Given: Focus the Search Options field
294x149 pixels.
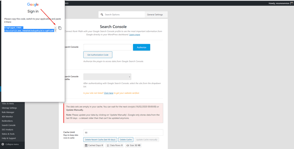Looking at the screenshot, I should [x=122, y=14].
